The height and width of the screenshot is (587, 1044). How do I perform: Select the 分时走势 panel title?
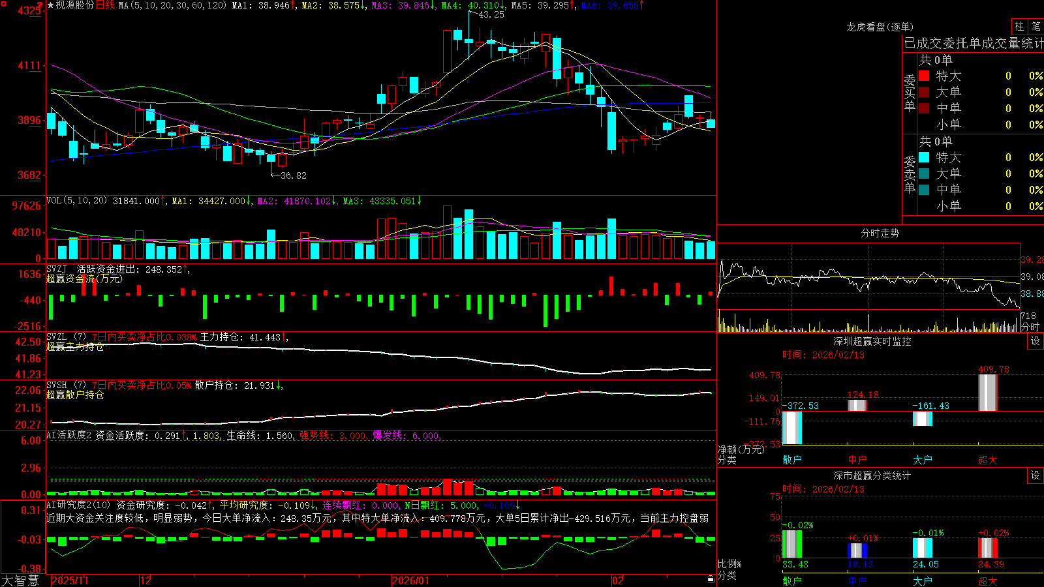(880, 233)
